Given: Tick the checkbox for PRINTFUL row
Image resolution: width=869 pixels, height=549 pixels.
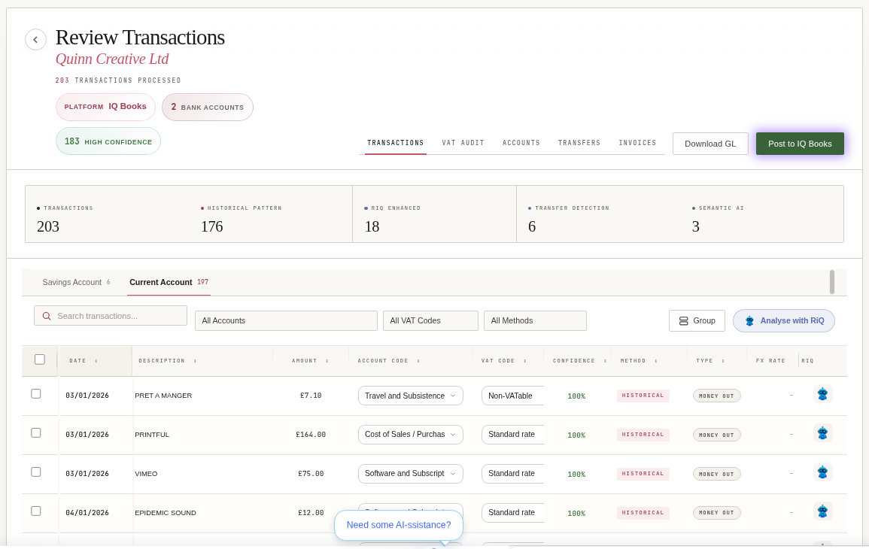Looking at the screenshot, I should click(36, 433).
